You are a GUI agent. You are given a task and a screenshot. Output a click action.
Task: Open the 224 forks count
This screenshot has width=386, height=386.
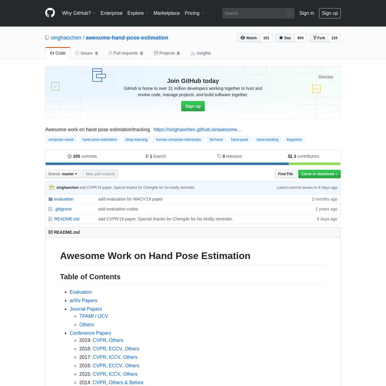334,38
